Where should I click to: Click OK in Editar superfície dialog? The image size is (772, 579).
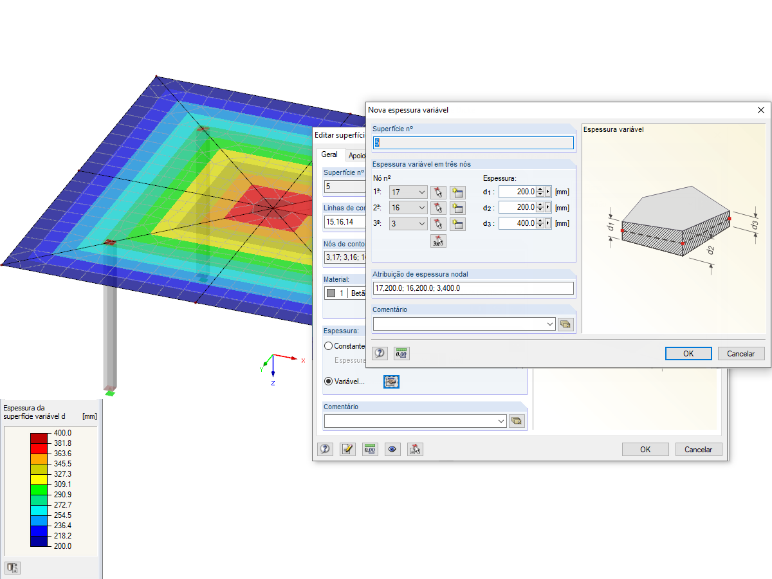[645, 450]
